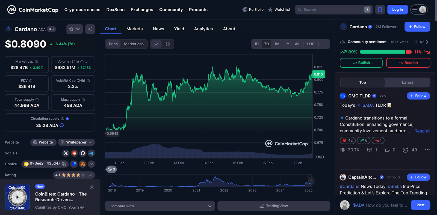The image size is (437, 215).
Task: Show Market cap info tooltip icon
Action: click(36, 62)
